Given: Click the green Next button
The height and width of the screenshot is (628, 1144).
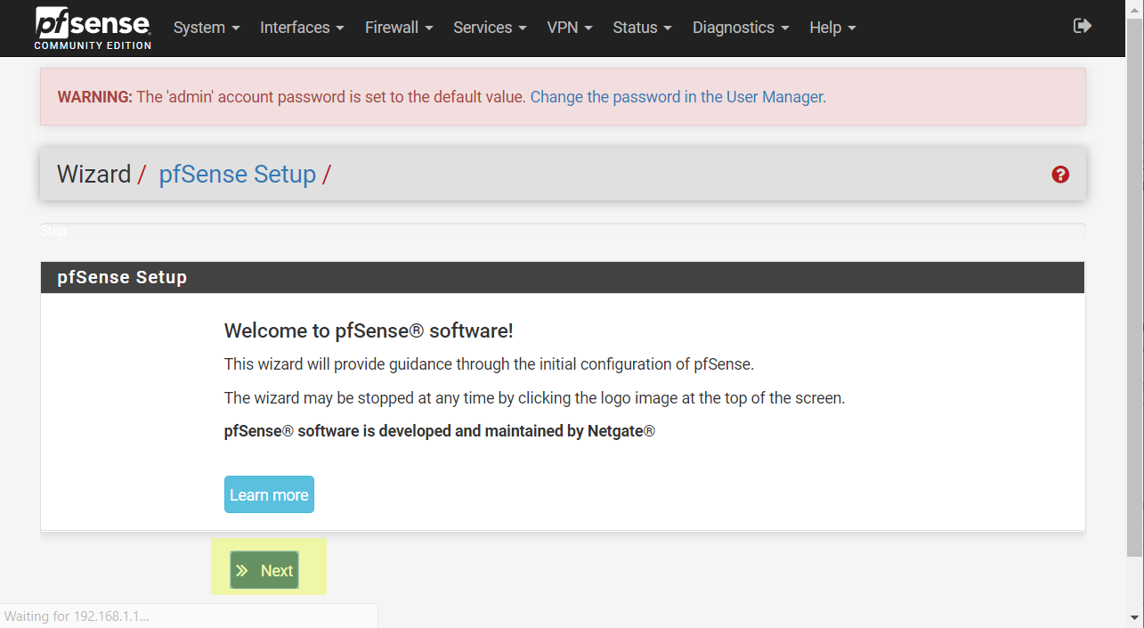Looking at the screenshot, I should click(x=264, y=570).
